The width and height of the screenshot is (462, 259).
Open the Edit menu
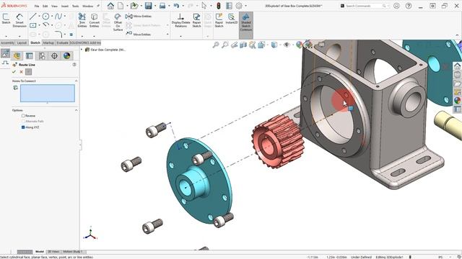pyautogui.click(x=45, y=6)
